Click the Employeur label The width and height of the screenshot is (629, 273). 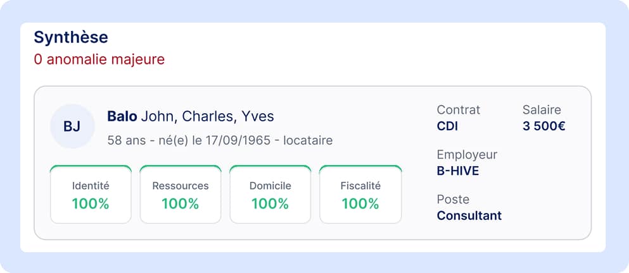[467, 155]
